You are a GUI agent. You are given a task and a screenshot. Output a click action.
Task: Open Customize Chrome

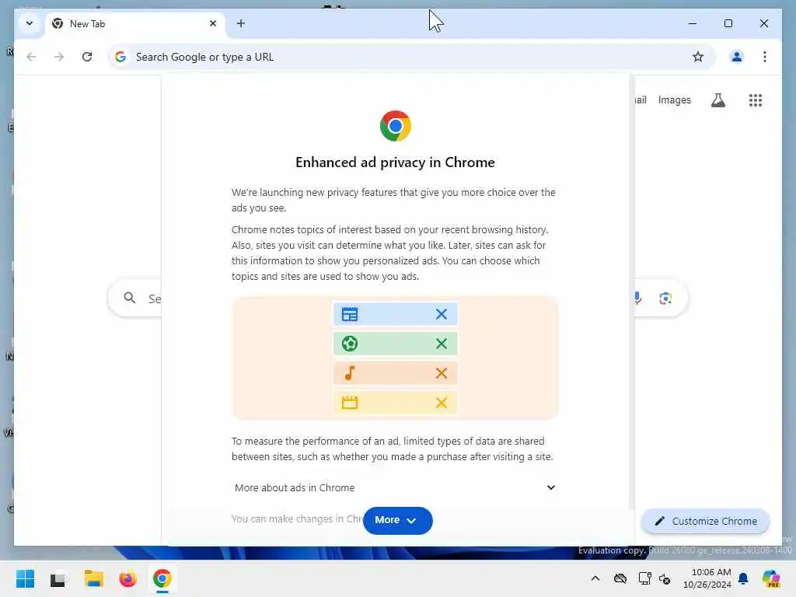705,522
